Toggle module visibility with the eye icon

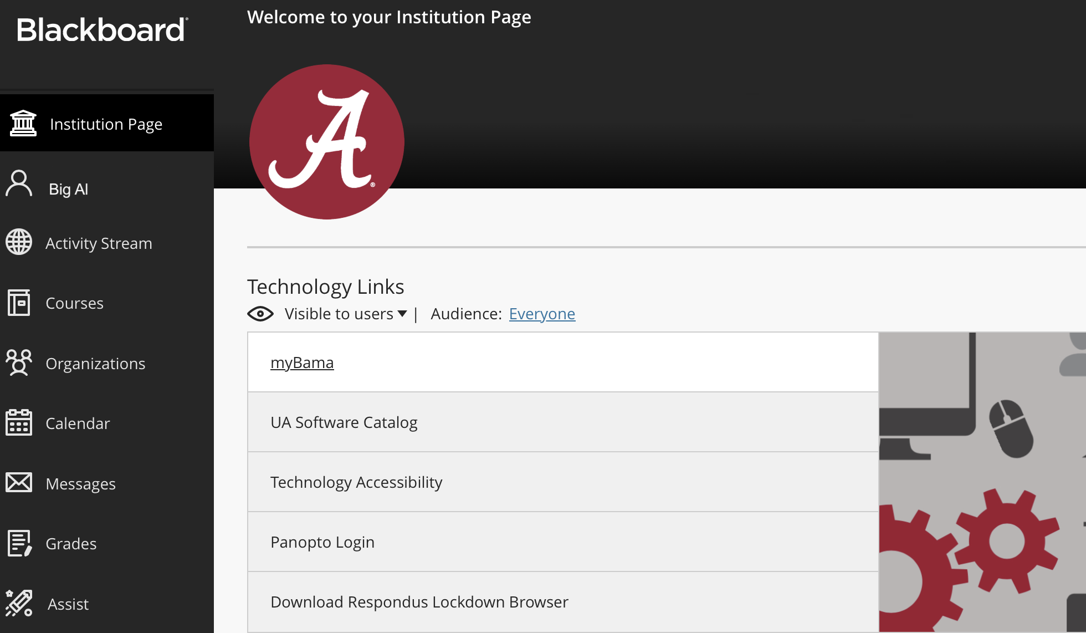pos(260,314)
